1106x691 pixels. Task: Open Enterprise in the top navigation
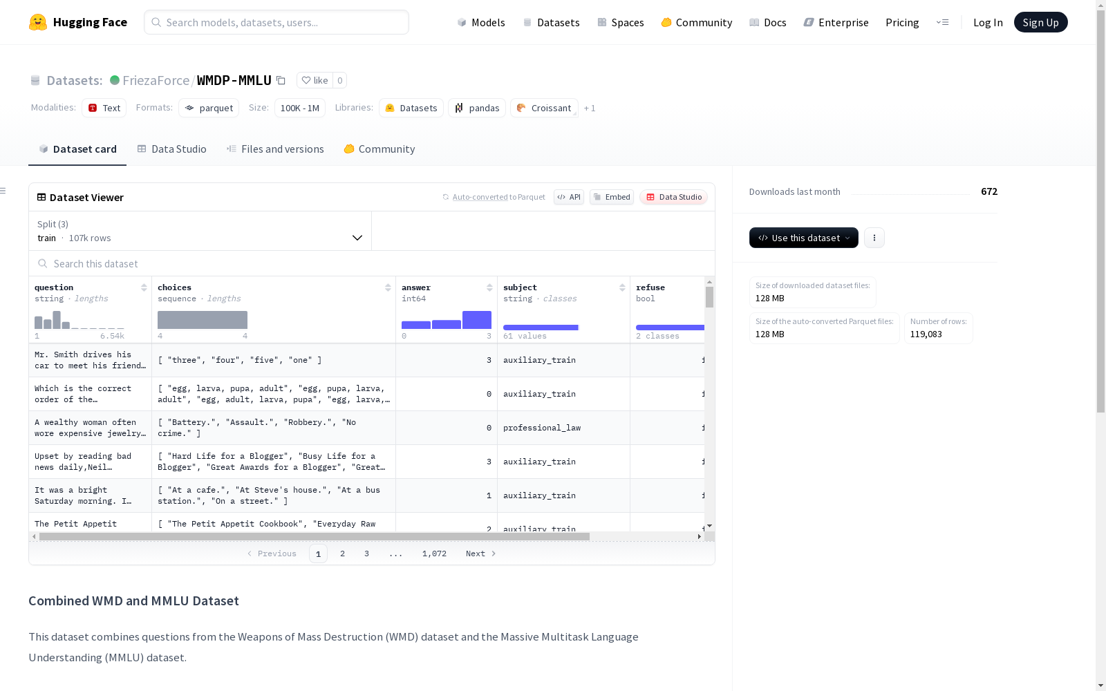(836, 22)
